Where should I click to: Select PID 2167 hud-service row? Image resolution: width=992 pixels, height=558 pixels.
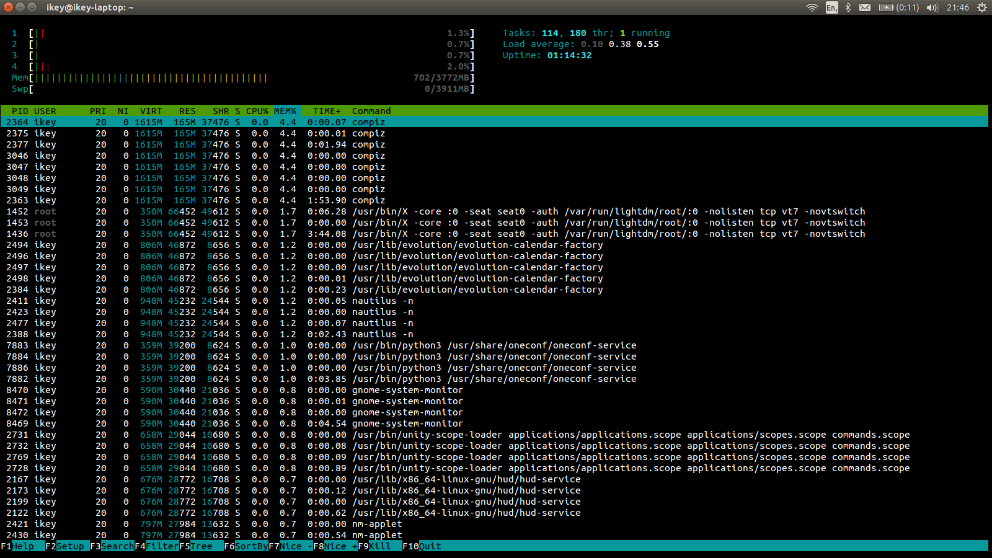click(x=494, y=479)
